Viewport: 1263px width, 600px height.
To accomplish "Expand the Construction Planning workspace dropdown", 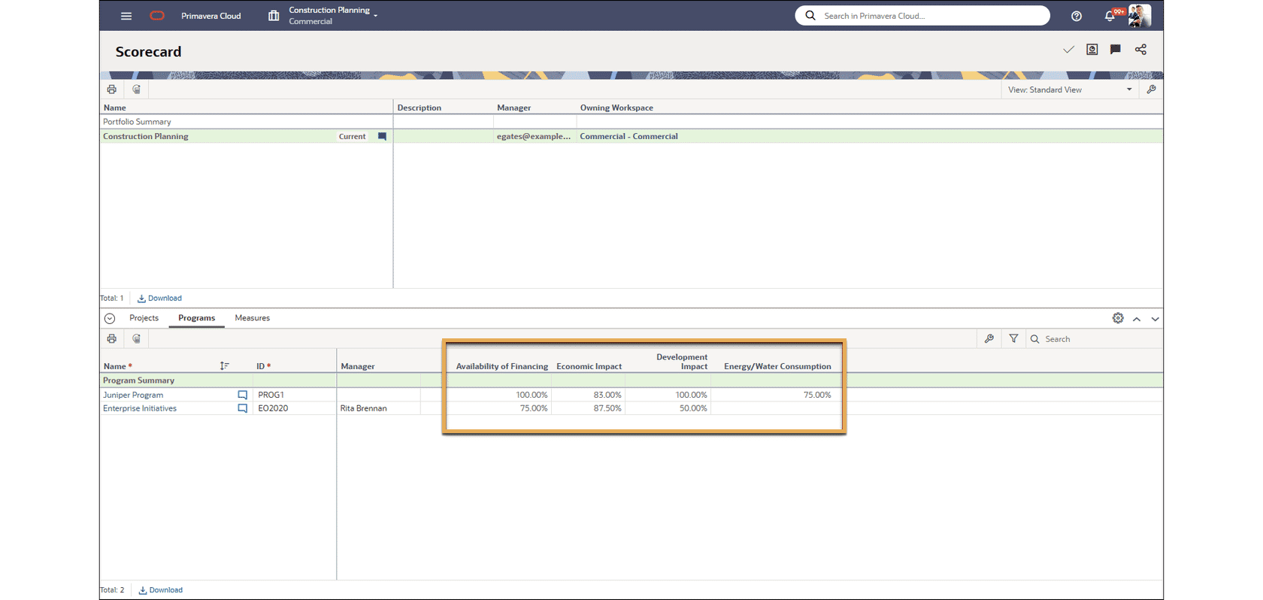I will click(x=376, y=16).
